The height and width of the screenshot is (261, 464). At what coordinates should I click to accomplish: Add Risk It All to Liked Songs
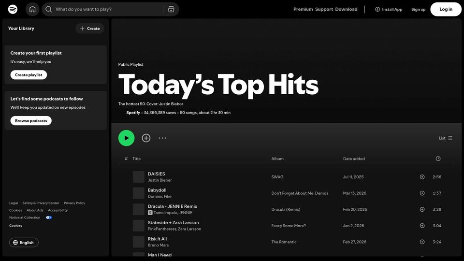click(x=422, y=242)
